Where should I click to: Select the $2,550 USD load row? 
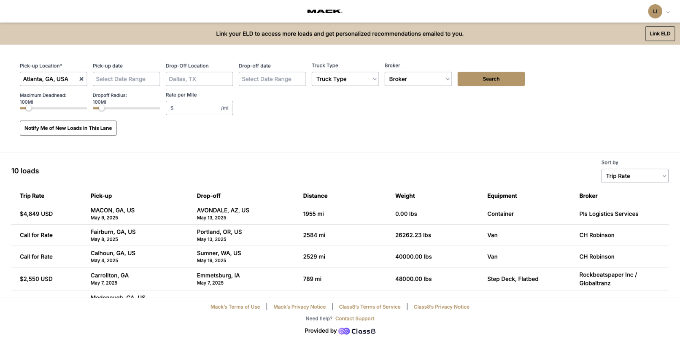[x=340, y=279]
